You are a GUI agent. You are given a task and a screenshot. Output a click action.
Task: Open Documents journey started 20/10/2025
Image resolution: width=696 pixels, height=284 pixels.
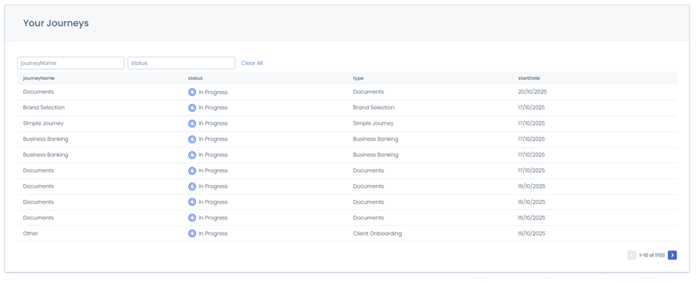pyautogui.click(x=38, y=92)
